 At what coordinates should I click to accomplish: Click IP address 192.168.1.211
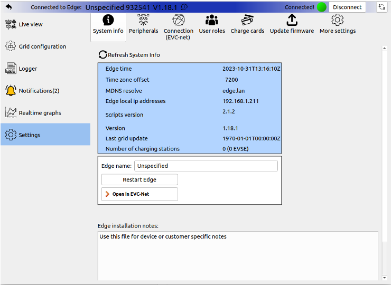pyautogui.click(x=240, y=101)
